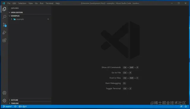Open notifications bell in status bar
This screenshot has height=109, width=190.
pos(186,106)
